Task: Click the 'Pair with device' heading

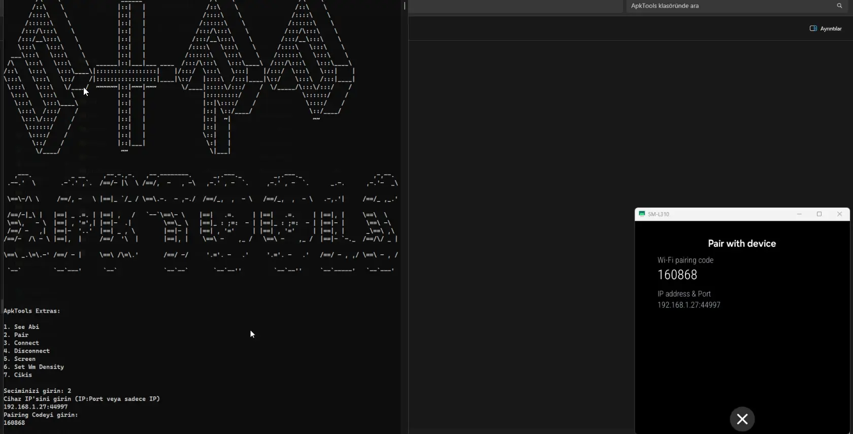Action: (x=742, y=244)
